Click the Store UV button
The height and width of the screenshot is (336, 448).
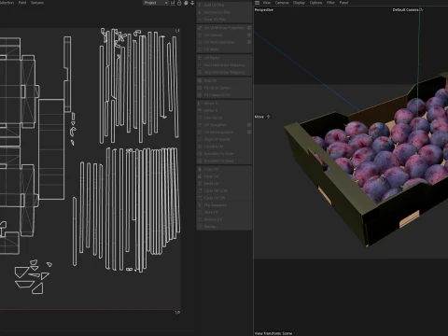[224, 212]
